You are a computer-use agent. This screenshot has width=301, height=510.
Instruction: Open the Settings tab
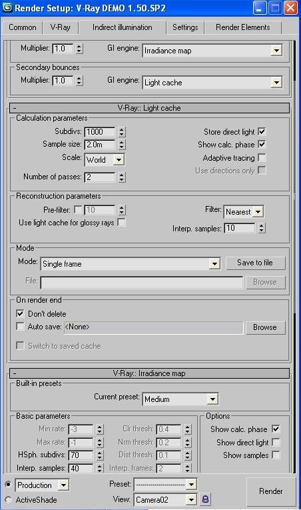185,27
